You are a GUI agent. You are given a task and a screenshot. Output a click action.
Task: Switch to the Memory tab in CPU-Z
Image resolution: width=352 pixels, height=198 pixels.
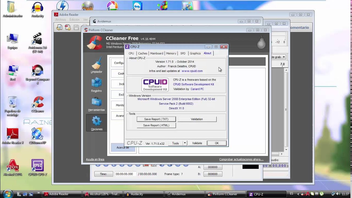(171, 53)
